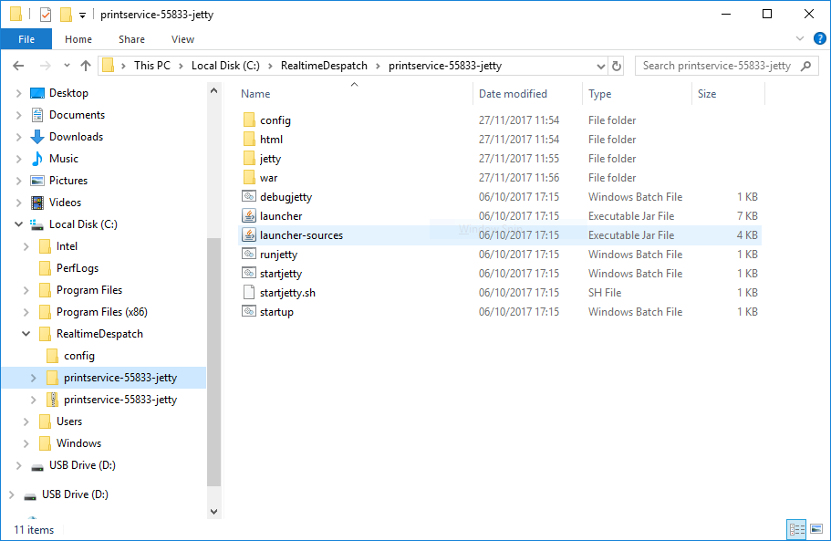Select runjetty batch file icon
The height and width of the screenshot is (541, 831).
tap(249, 254)
